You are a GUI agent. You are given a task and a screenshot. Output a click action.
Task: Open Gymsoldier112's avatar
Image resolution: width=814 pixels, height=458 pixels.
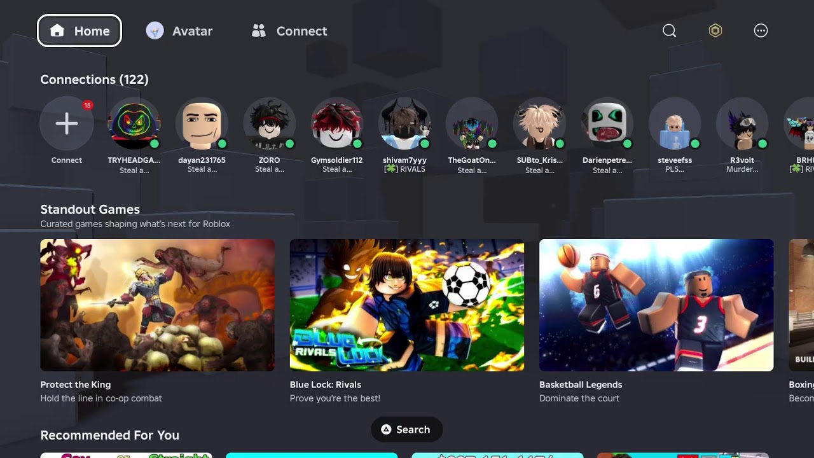point(337,123)
